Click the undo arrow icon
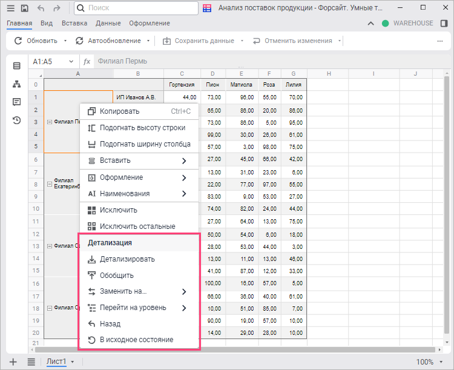454x370 pixels. (x=41, y=8)
